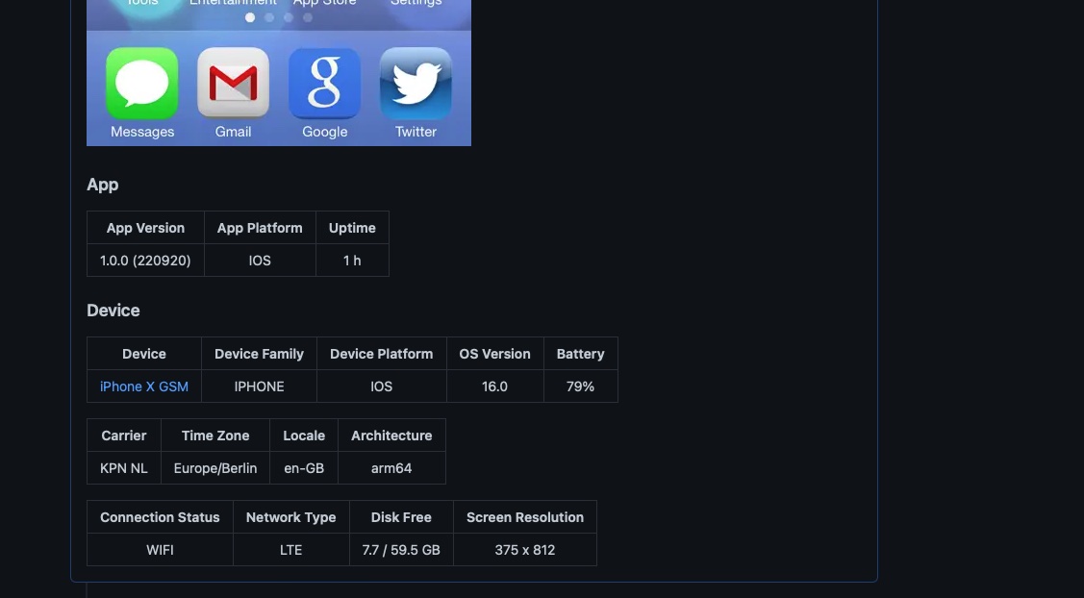Click the Connection Status header

[160, 516]
